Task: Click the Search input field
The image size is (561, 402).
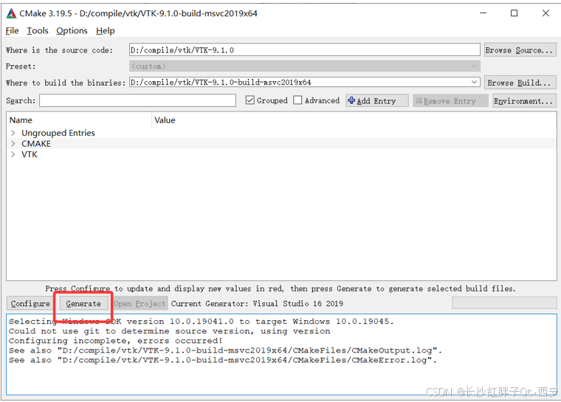Action: point(137,100)
